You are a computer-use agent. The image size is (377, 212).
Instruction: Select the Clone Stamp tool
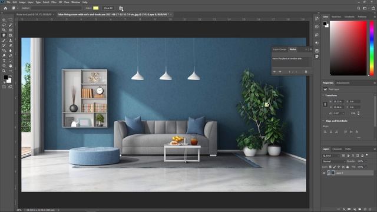tap(11, 40)
